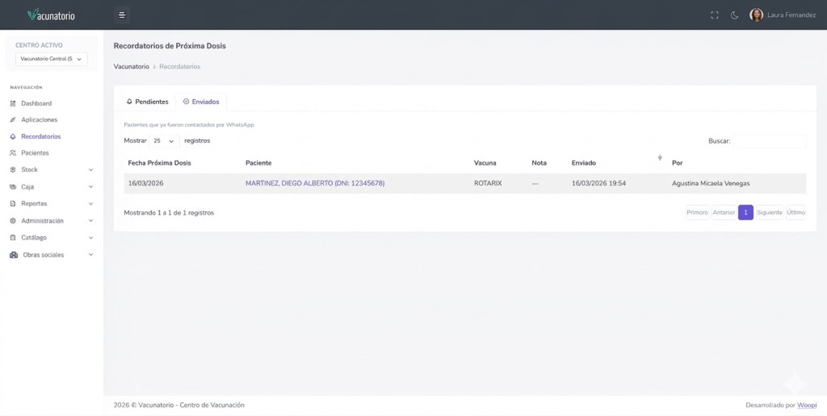This screenshot has width=827, height=416.
Task: Focus the Buscar search field
Action: click(x=768, y=141)
